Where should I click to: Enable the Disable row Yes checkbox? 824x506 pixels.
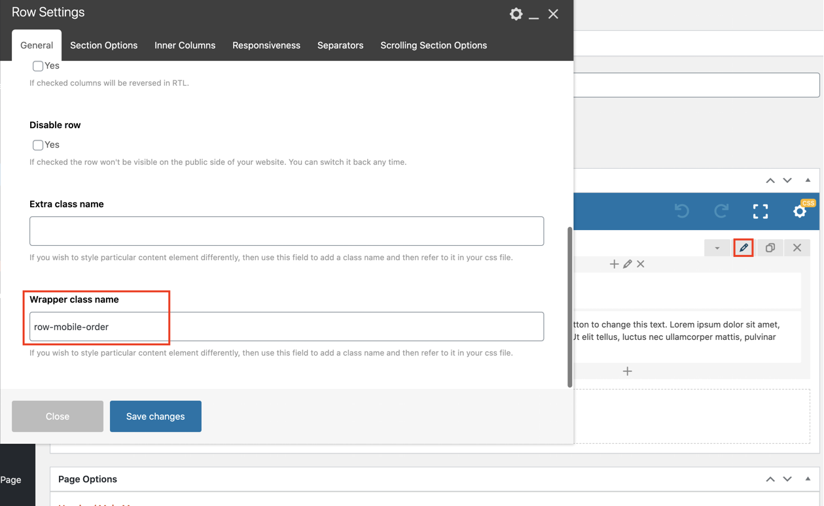pyautogui.click(x=38, y=145)
